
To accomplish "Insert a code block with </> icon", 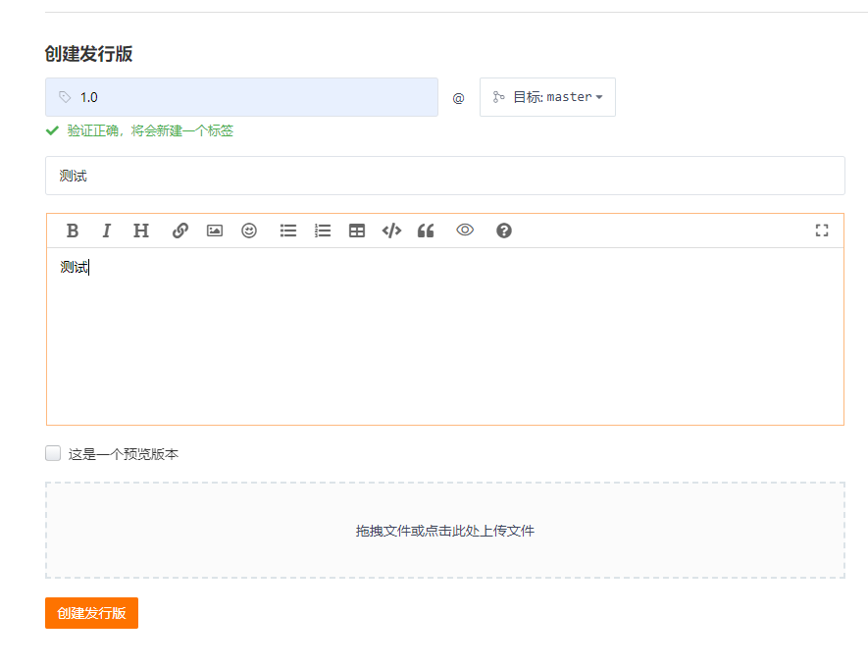I will coord(391,231).
